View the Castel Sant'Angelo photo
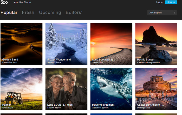This screenshot has height=115, width=182. tap(156, 87)
